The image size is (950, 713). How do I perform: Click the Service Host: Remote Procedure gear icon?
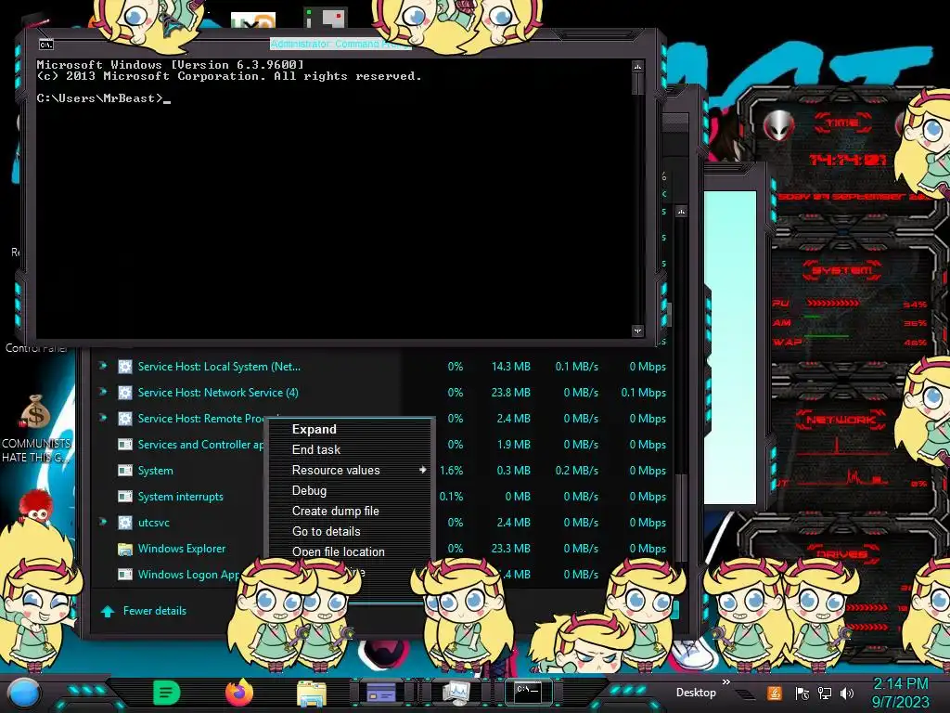pos(125,419)
